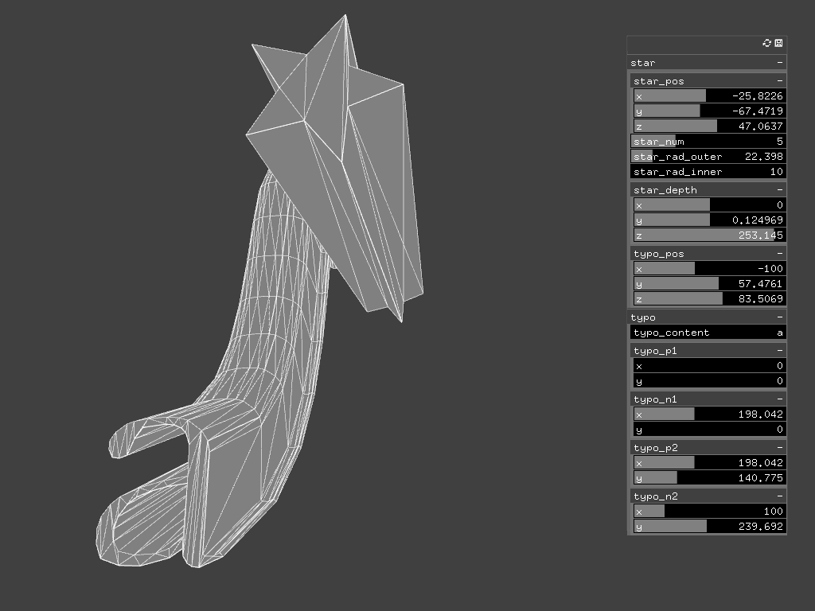Collapse the typo_n1 group
This screenshot has height=611, width=815.
click(780, 399)
